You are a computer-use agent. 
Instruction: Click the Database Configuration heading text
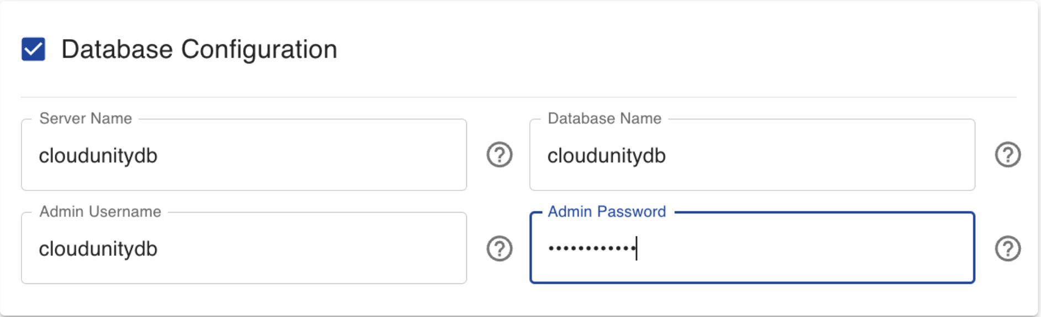(x=199, y=49)
